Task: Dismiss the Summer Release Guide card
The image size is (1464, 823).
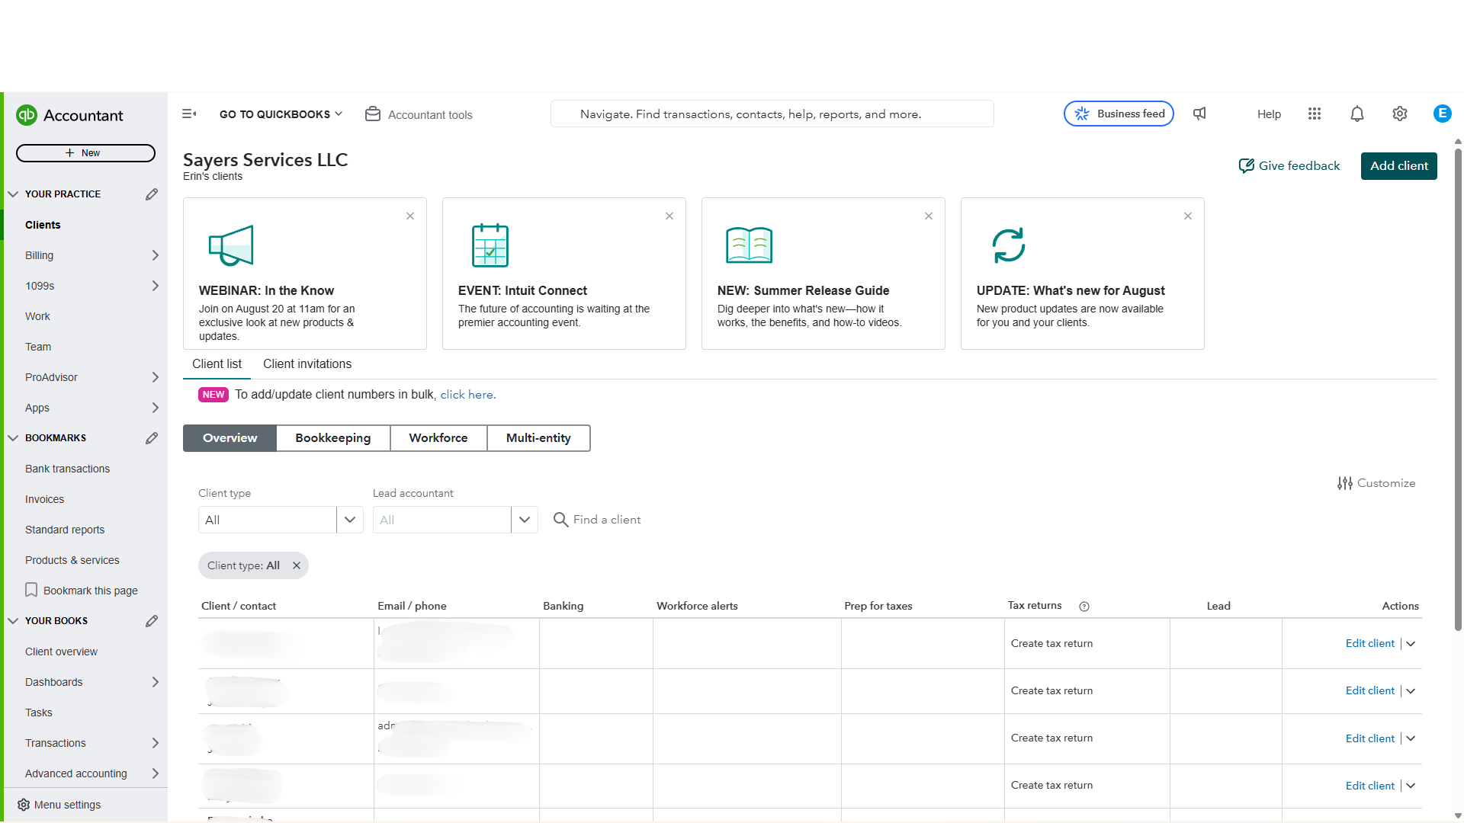Action: pyautogui.click(x=929, y=216)
